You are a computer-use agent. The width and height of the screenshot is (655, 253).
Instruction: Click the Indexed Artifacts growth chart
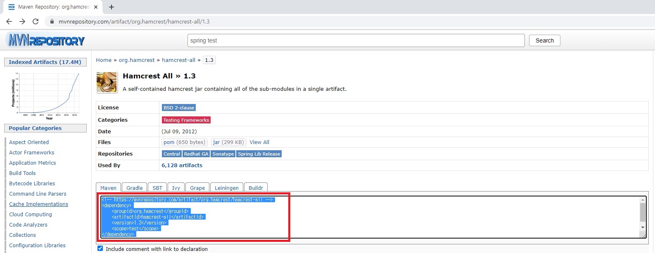tap(45, 95)
